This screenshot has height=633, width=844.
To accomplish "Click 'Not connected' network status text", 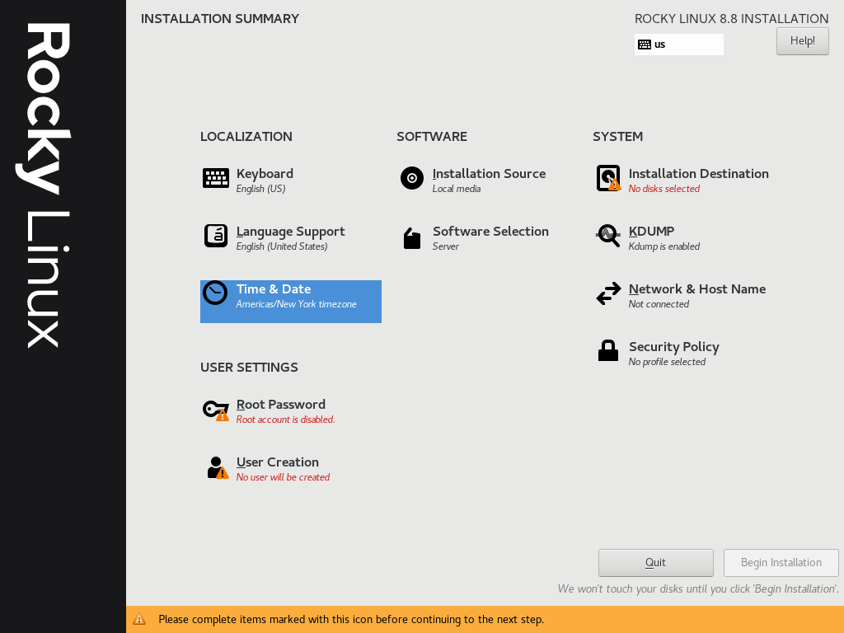I will pos(659,304).
